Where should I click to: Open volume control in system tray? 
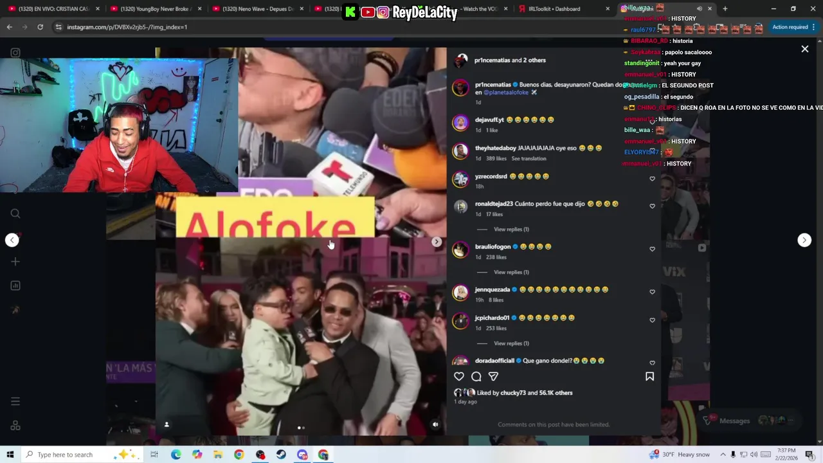point(754,455)
